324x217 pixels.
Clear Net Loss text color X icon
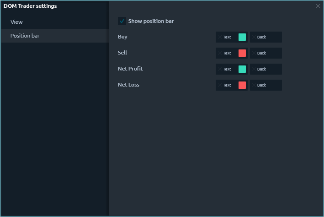click(x=220, y=85)
